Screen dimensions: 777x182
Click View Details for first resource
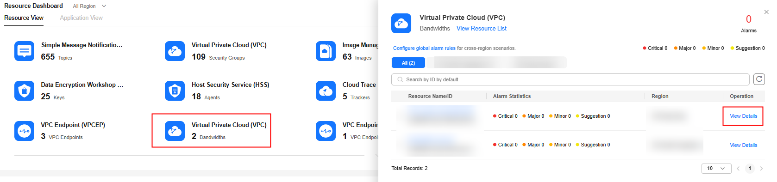(744, 116)
